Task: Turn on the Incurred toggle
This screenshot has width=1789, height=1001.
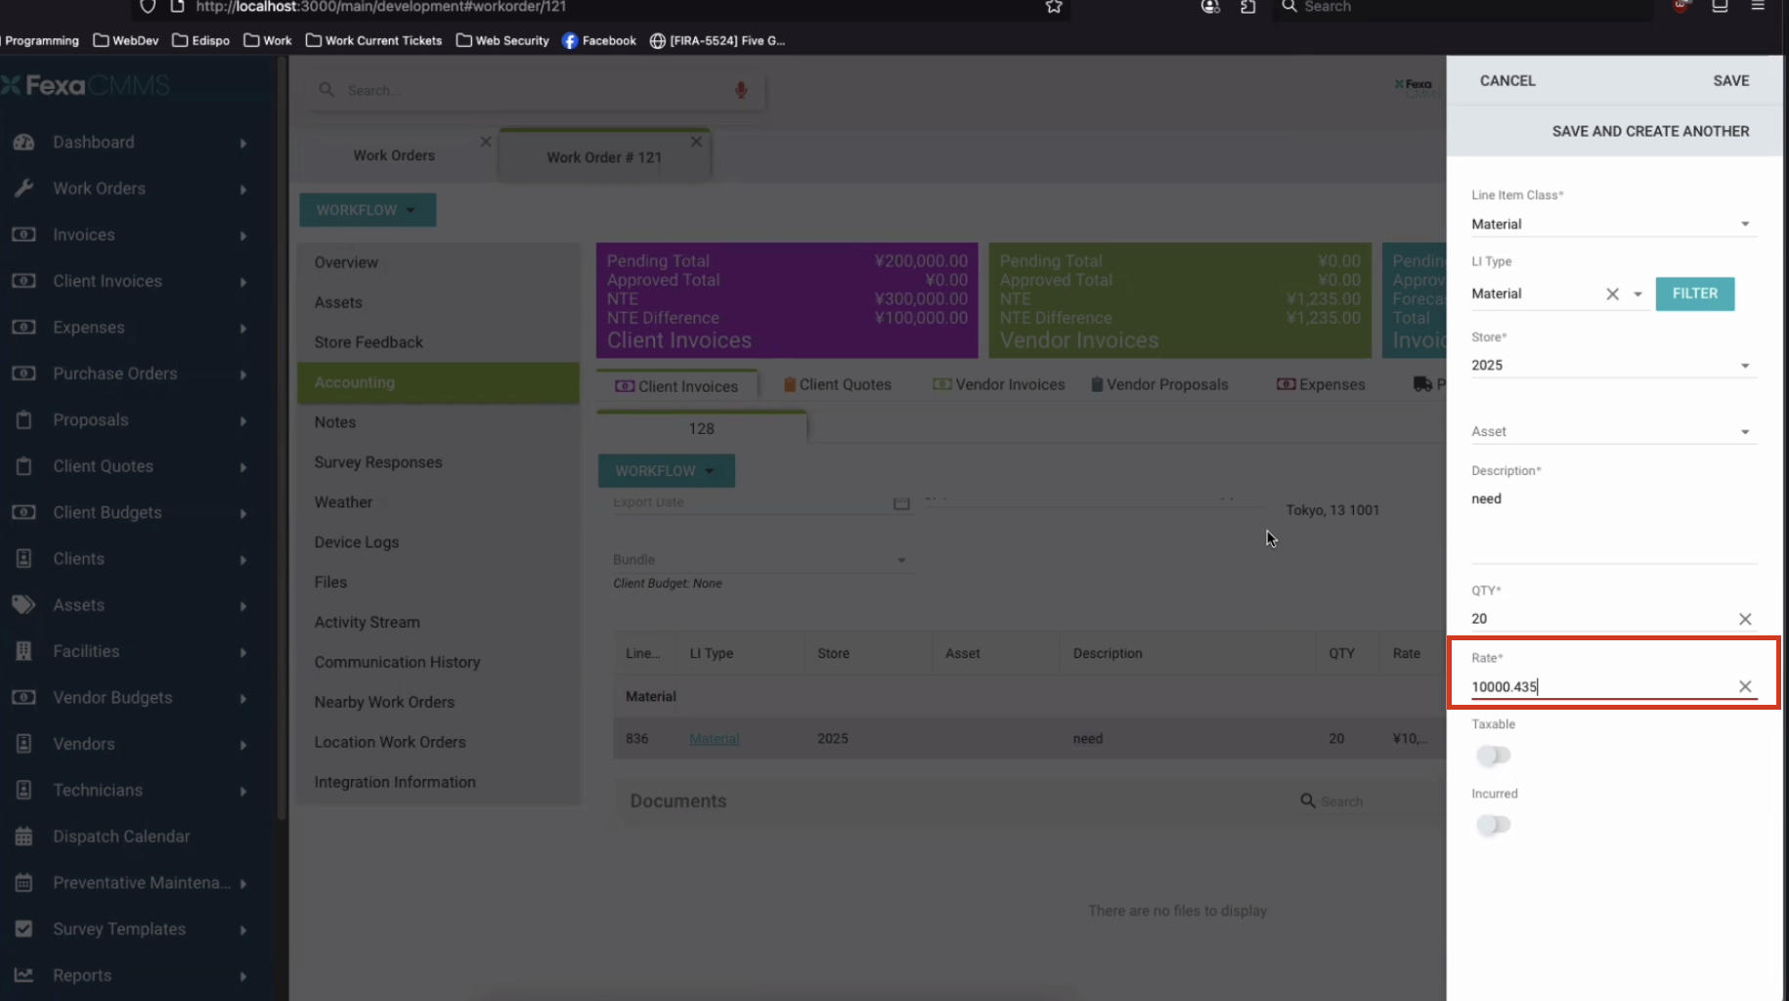Action: 1493,824
